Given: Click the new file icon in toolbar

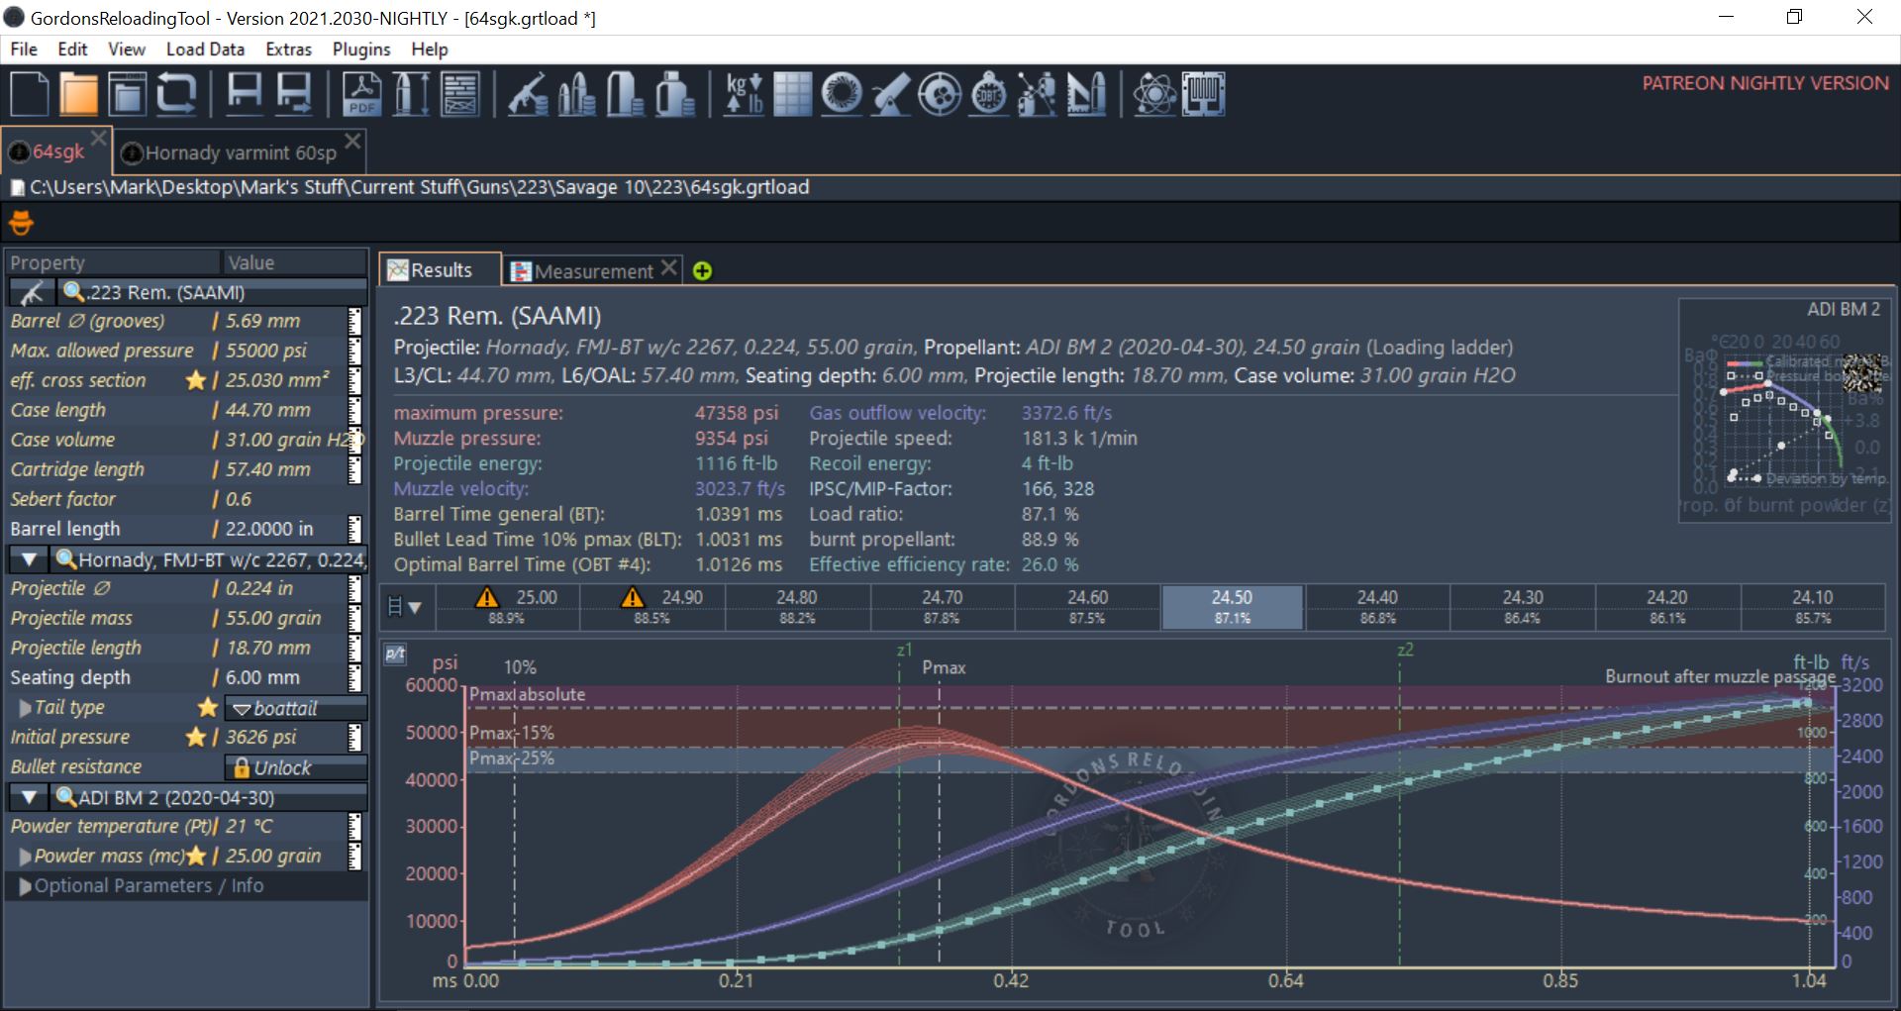Looking at the screenshot, I should 29,95.
